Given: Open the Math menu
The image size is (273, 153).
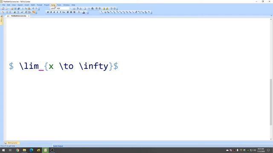Looking at the screenshot, I should [x=33, y=5].
